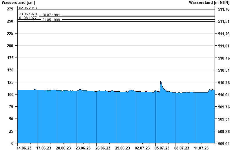Select the 21.05.1999 high water label
Image resolution: width=232 pixels, height=159 pixels.
(x=51, y=20)
